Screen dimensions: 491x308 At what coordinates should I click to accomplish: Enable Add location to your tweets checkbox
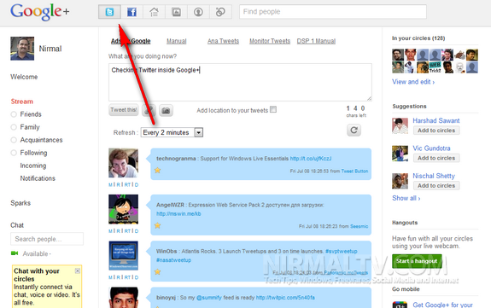273,109
